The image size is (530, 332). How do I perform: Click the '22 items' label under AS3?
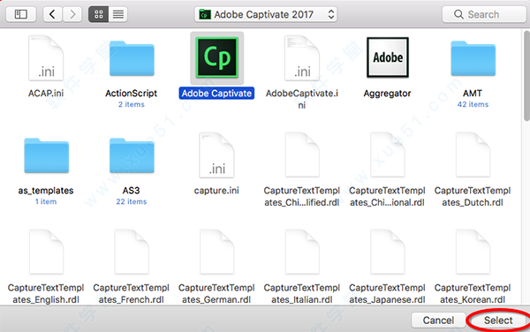pyautogui.click(x=132, y=201)
